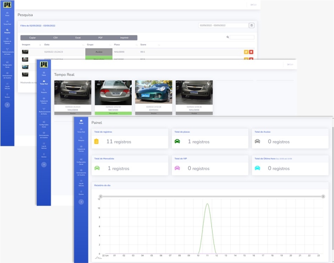Click the red delete icon in first row

251,52
